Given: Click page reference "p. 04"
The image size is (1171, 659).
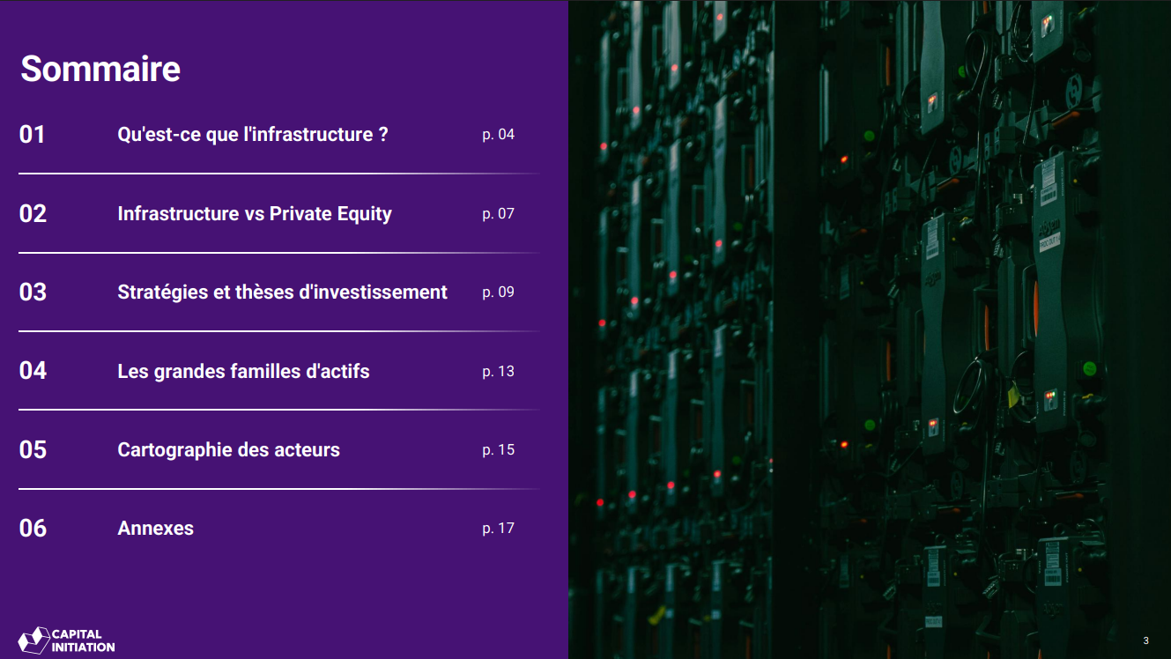Looking at the screenshot, I should coord(498,136).
